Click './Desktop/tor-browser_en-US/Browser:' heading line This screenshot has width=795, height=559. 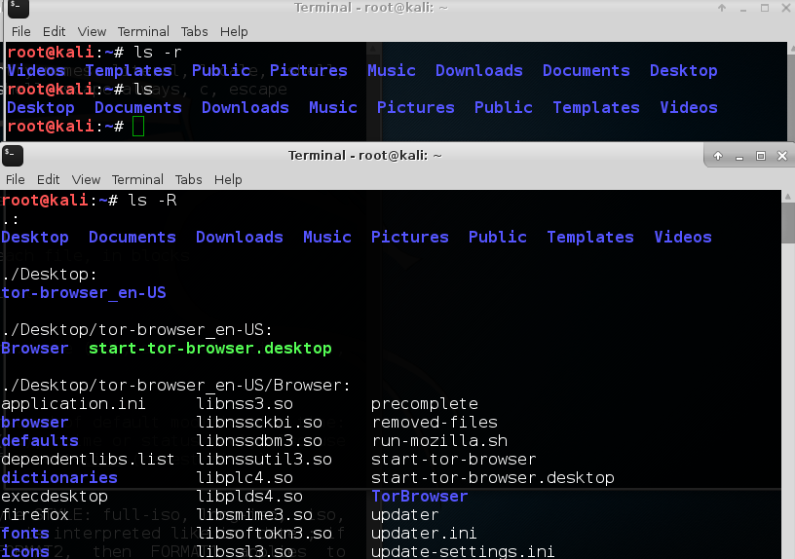click(175, 386)
